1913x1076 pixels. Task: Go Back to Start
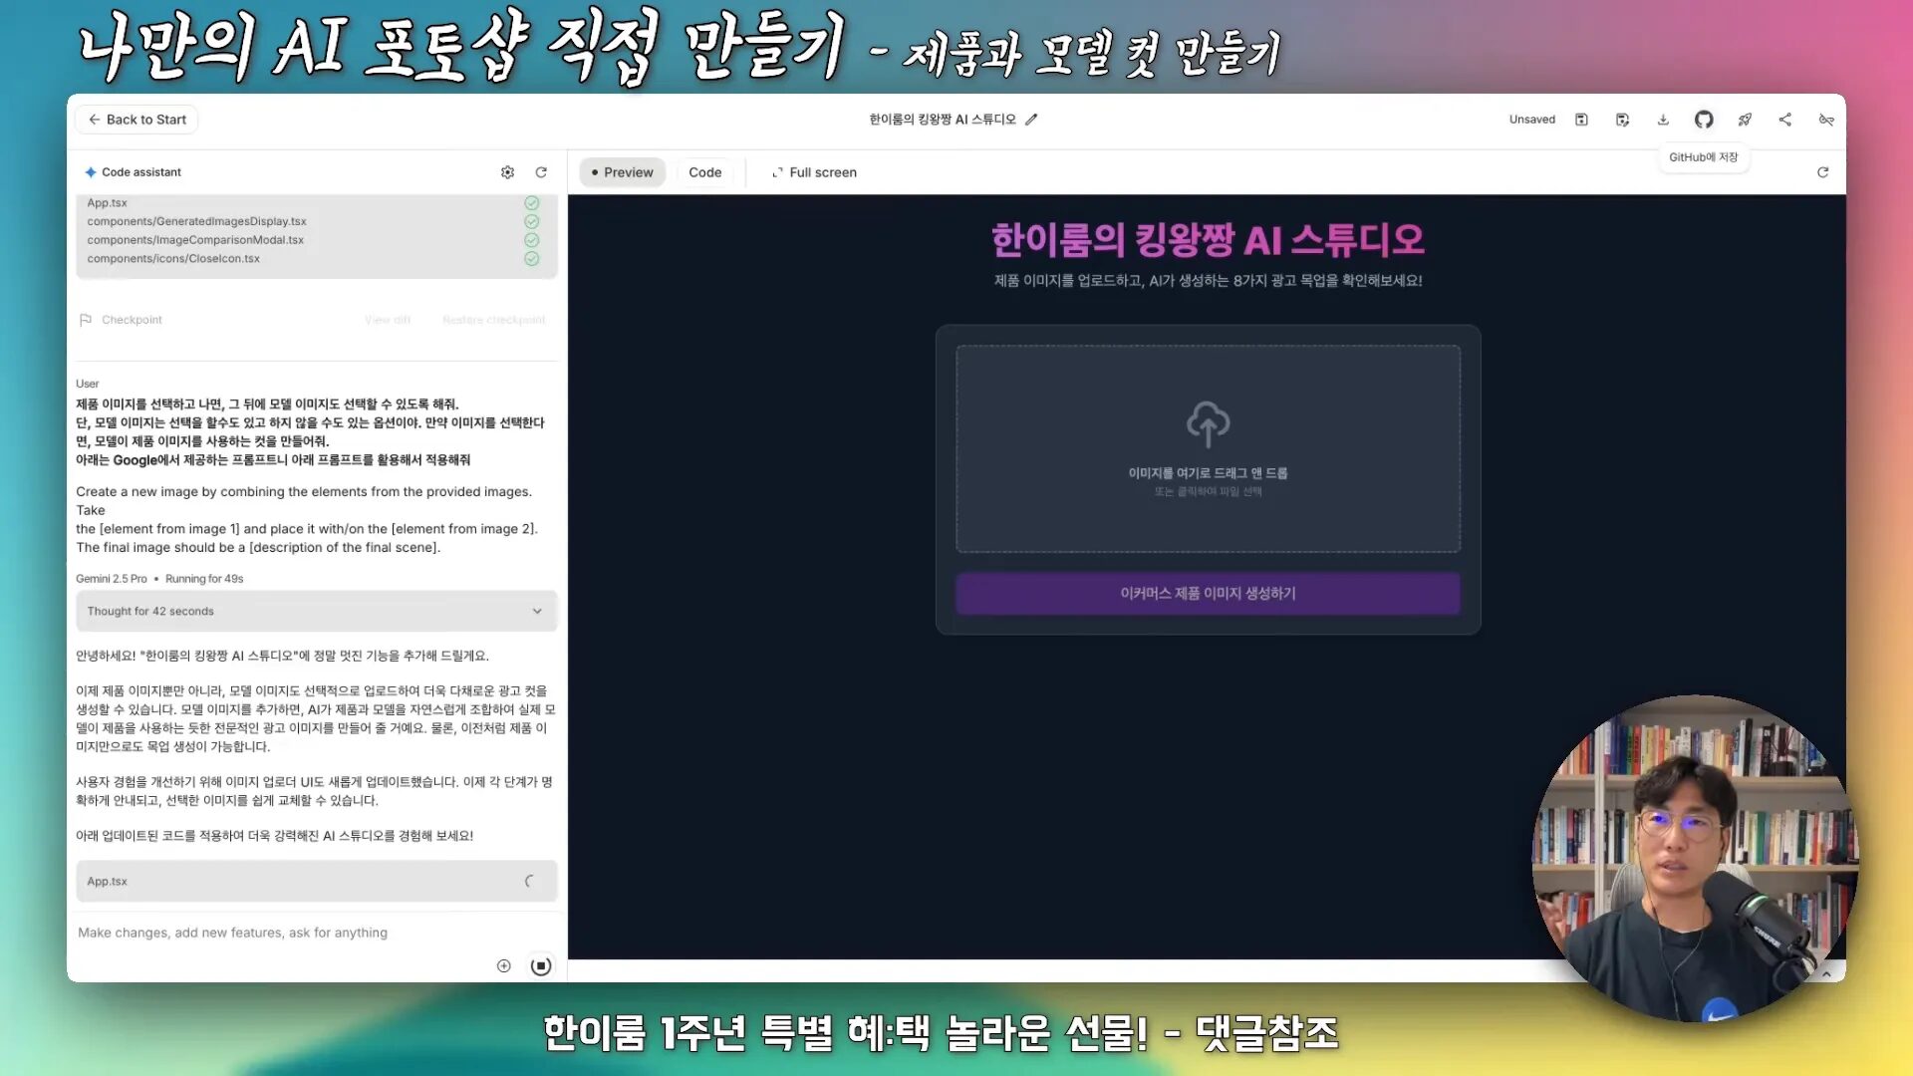coord(137,120)
